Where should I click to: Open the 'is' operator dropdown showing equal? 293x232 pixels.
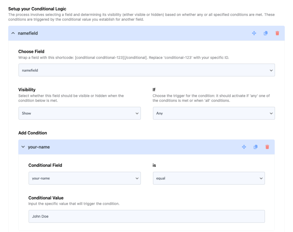click(209, 178)
